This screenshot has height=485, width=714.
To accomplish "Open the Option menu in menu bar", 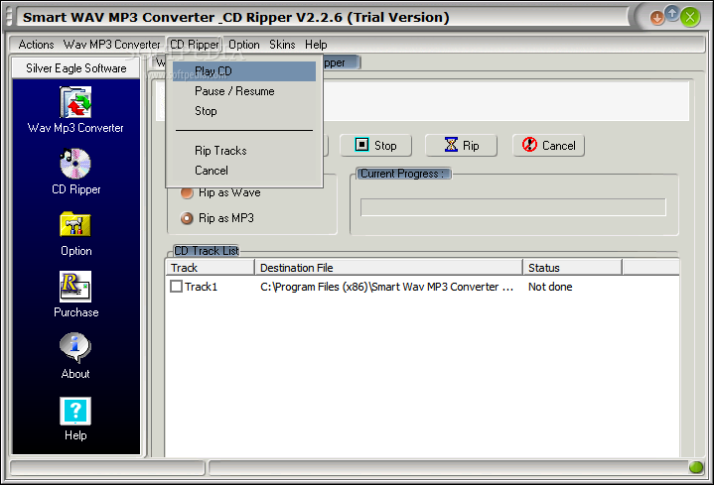I will tap(244, 45).
